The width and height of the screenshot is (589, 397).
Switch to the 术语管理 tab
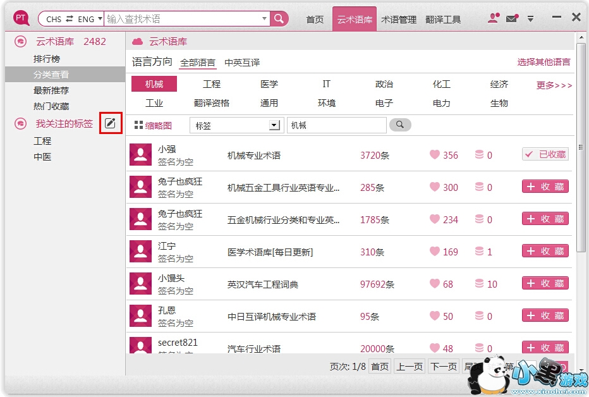pos(399,20)
